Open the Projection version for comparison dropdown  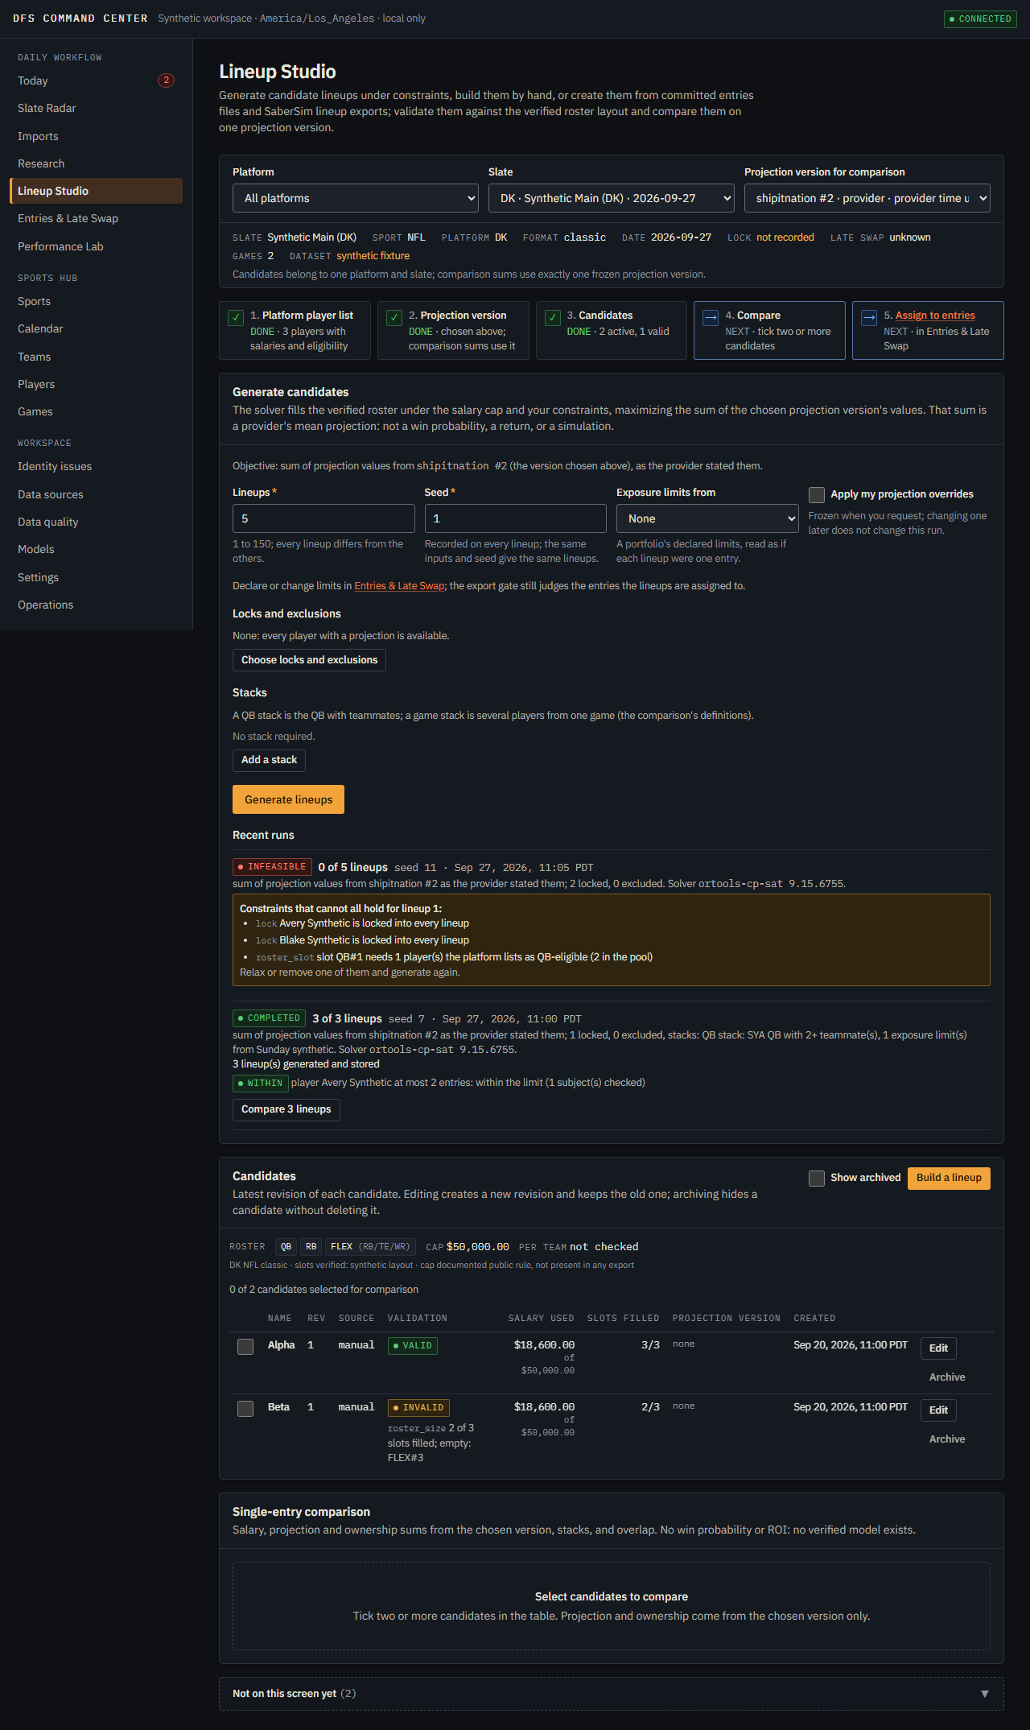click(x=867, y=198)
